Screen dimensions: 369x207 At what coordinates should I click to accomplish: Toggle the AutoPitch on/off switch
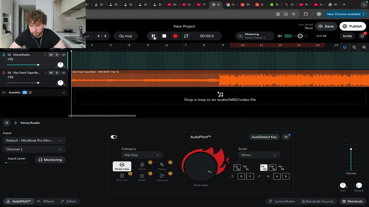point(114,137)
